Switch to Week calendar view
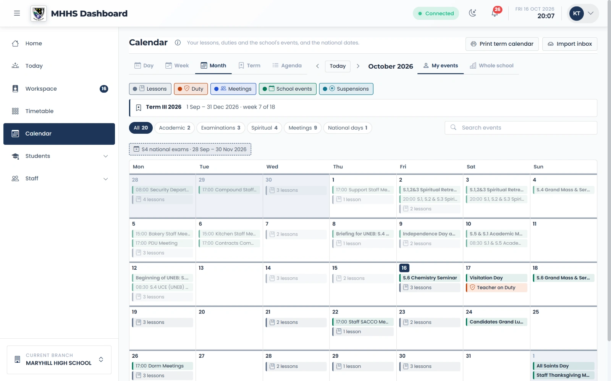611x381 pixels. coord(177,66)
